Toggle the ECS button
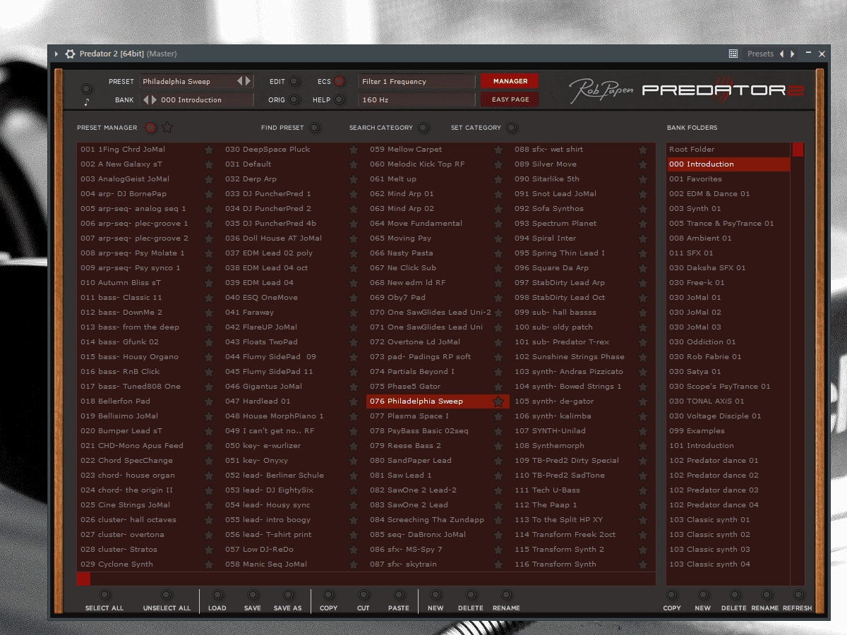The width and height of the screenshot is (847, 635). coord(340,81)
